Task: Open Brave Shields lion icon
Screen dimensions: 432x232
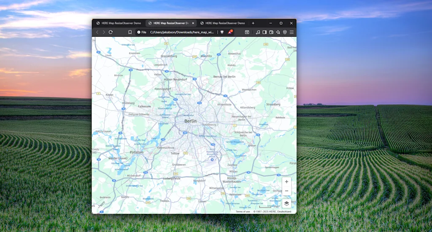Action: click(222, 32)
